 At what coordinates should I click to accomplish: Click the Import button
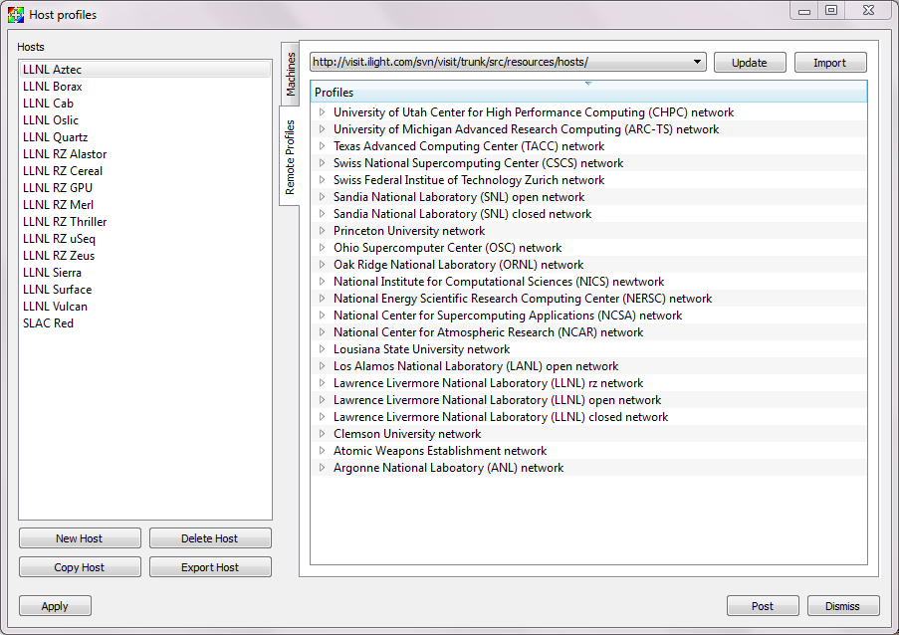(829, 63)
